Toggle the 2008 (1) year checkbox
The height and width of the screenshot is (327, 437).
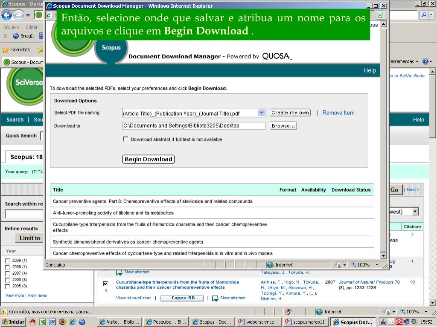pyautogui.click(x=8, y=267)
